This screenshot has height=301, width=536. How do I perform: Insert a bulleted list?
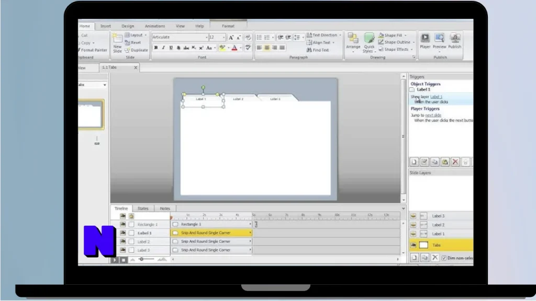coord(259,37)
